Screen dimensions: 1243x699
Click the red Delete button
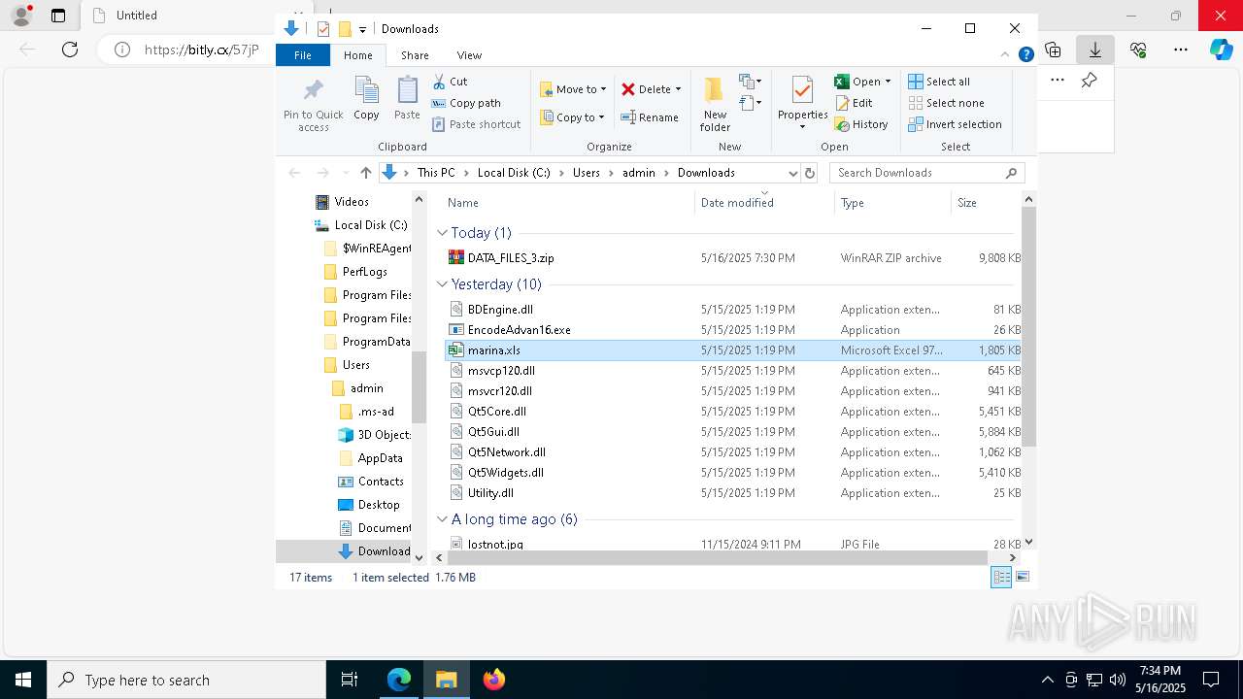646,89
